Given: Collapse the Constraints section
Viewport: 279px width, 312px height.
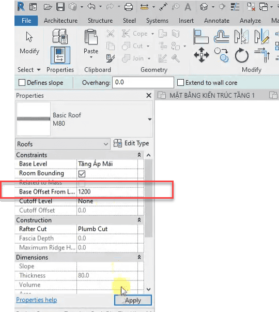Looking at the screenshot, I should [x=139, y=155].
